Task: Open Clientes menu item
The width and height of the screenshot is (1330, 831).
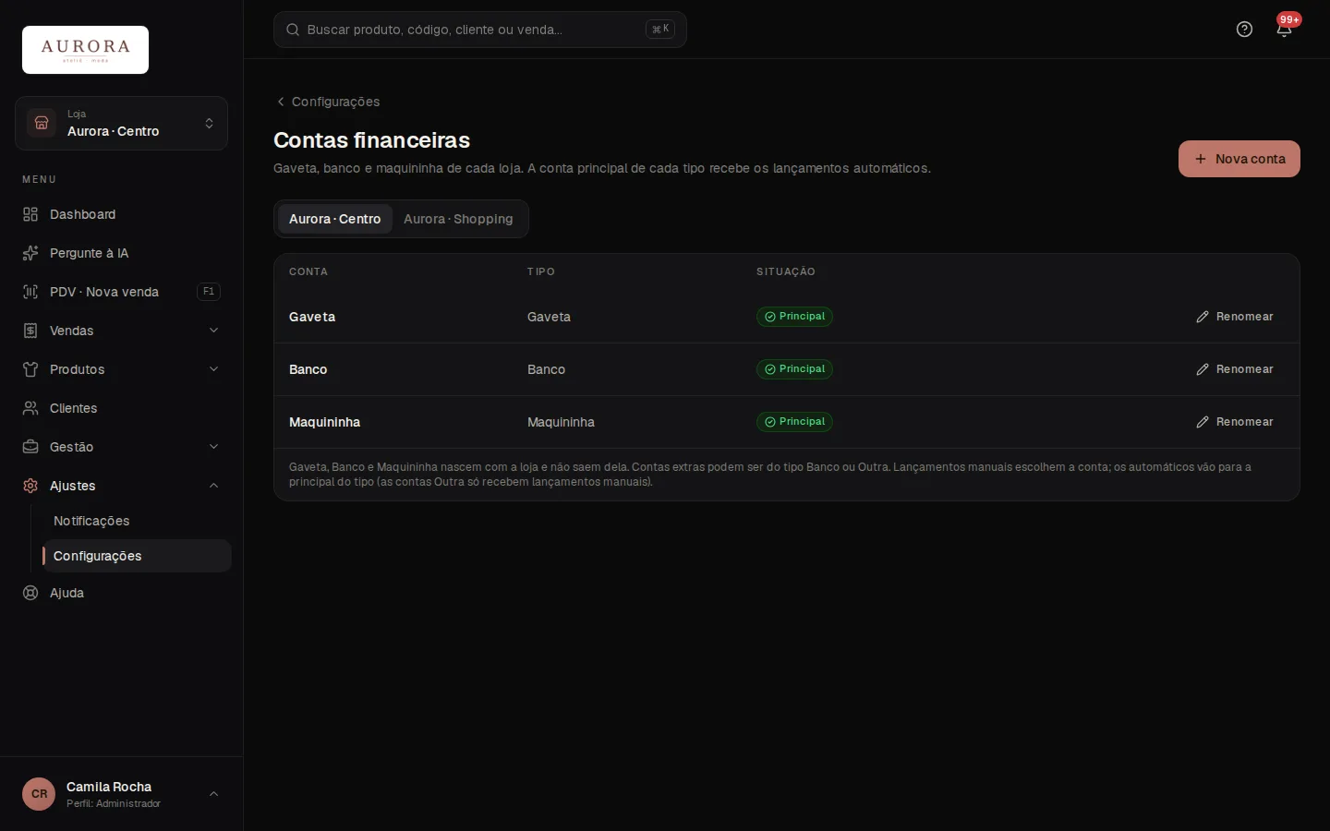Action: coord(121,408)
